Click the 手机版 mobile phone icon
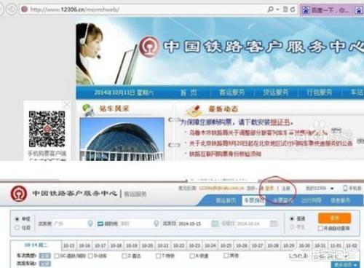Viewport: 364px width, 268px height. point(345,188)
